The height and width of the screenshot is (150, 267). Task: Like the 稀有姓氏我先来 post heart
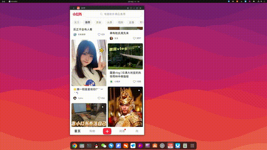134,38
